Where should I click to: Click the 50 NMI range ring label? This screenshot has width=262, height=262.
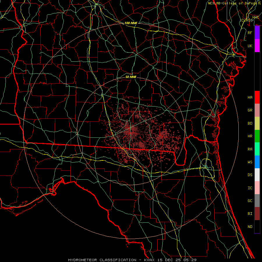131,77
